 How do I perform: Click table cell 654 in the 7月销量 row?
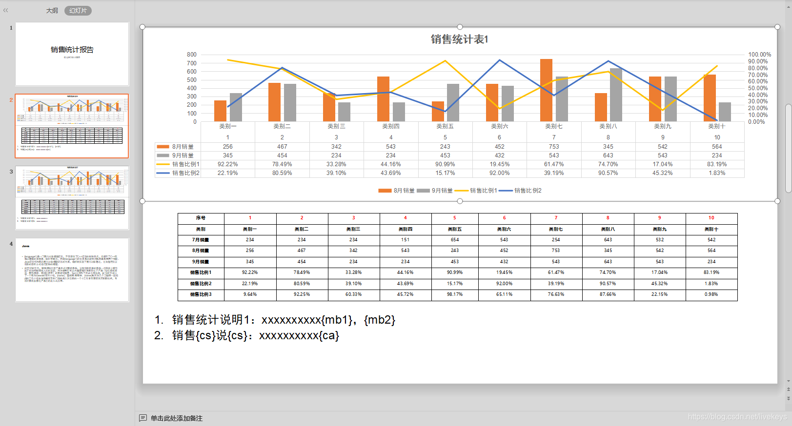coord(455,240)
